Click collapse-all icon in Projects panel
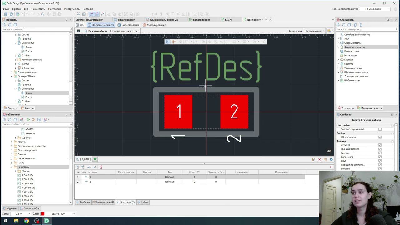Image resolution: width=400 pixels, height=225 pixels. (15, 25)
